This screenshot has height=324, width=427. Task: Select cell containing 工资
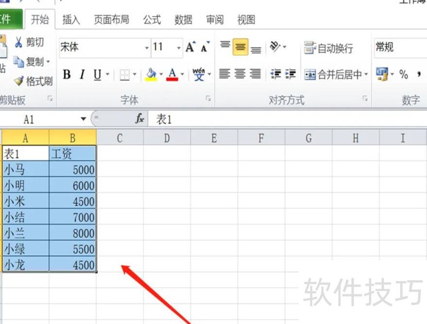pos(73,154)
